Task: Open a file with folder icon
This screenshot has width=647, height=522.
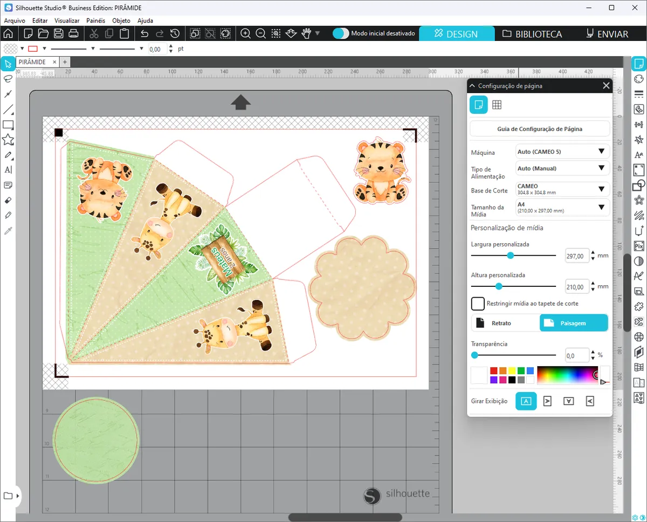Action: (43, 33)
